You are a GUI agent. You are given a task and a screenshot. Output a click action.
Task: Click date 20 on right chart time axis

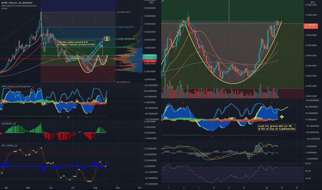click(x=297, y=188)
